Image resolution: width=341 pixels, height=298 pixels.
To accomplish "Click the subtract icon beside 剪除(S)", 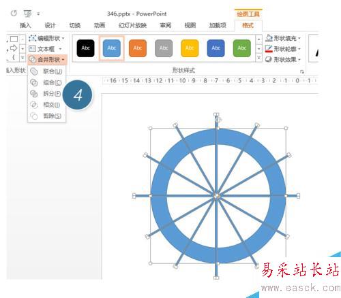I will 34,116.
